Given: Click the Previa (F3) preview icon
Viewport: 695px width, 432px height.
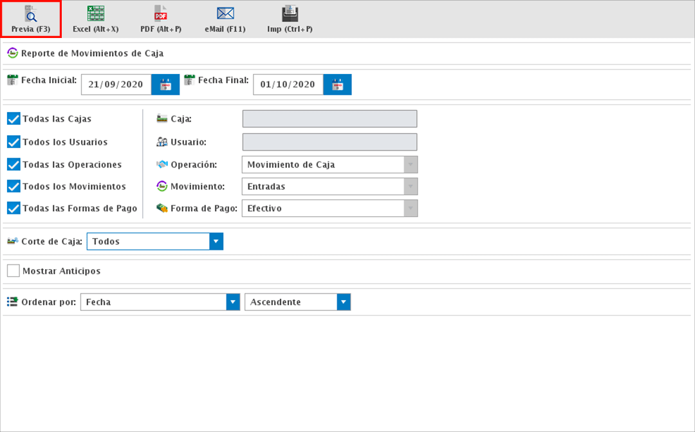Looking at the screenshot, I should [30, 14].
